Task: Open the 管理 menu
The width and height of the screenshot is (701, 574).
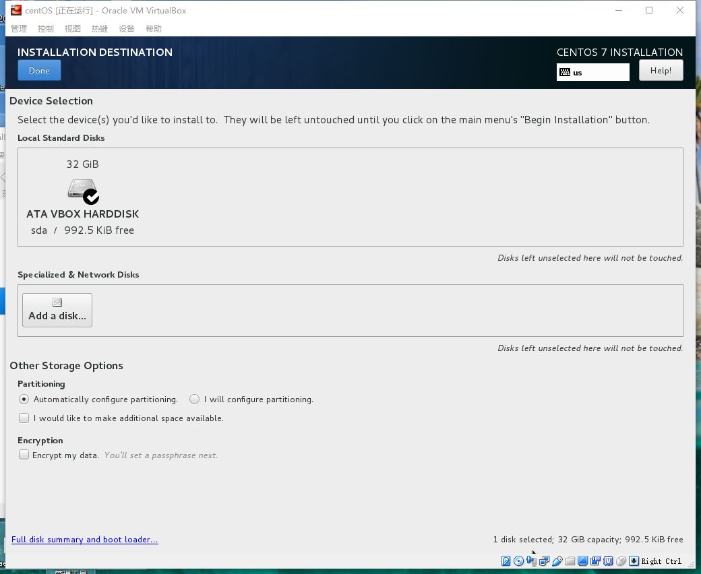Action: pyautogui.click(x=19, y=28)
